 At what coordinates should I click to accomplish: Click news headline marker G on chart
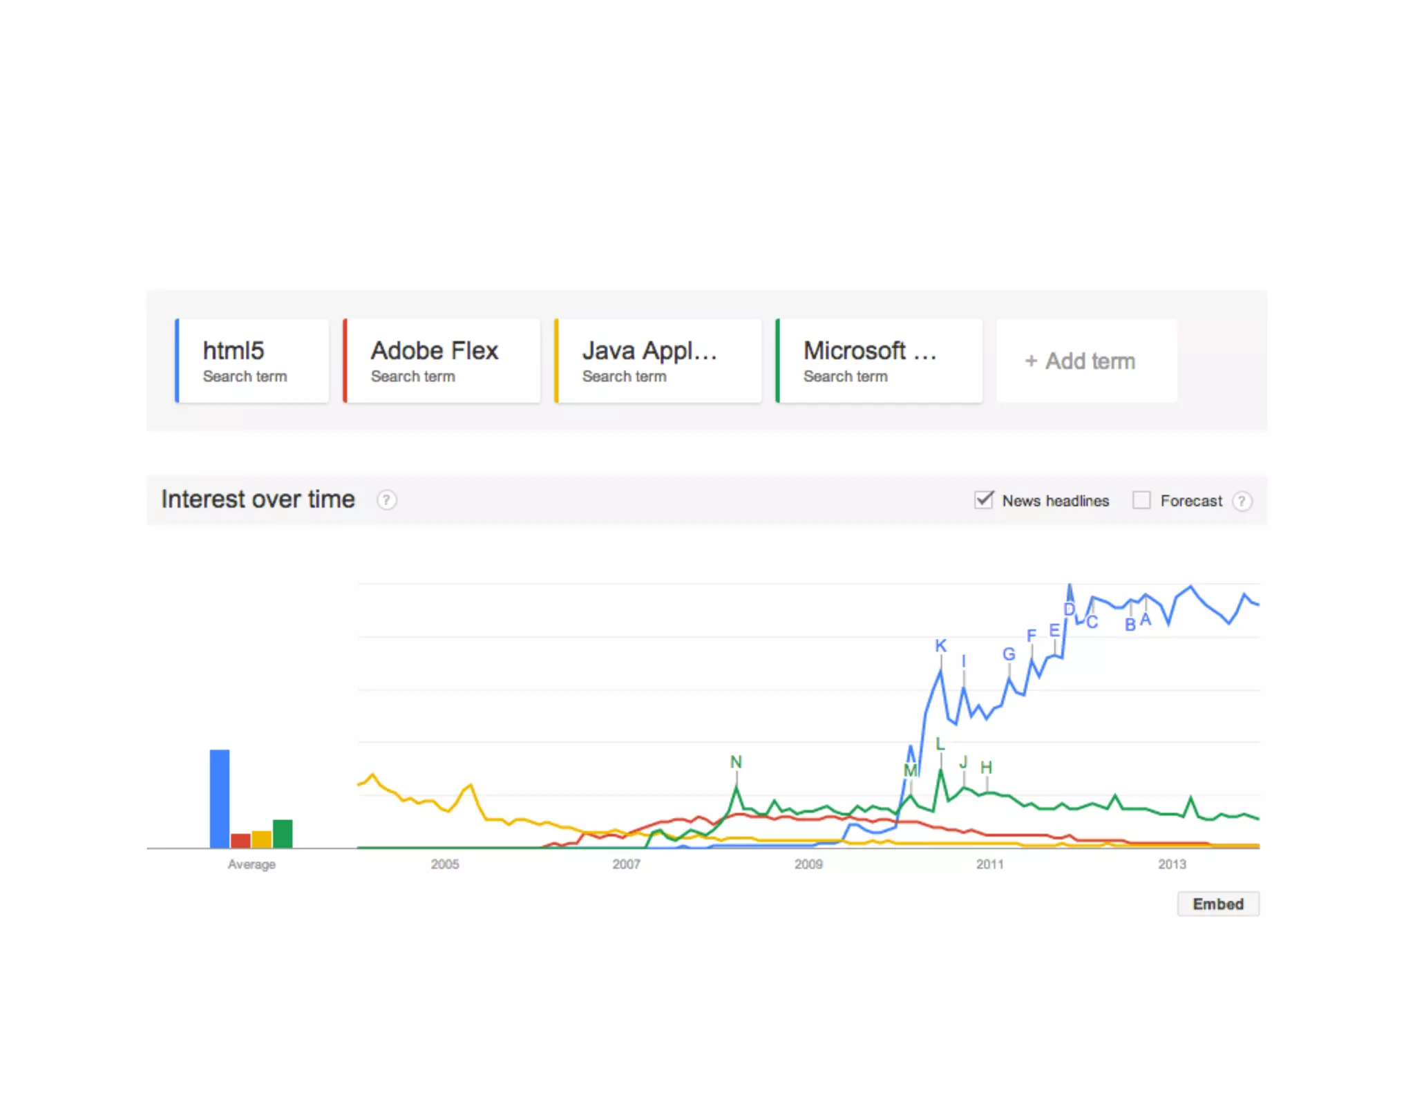1009,654
